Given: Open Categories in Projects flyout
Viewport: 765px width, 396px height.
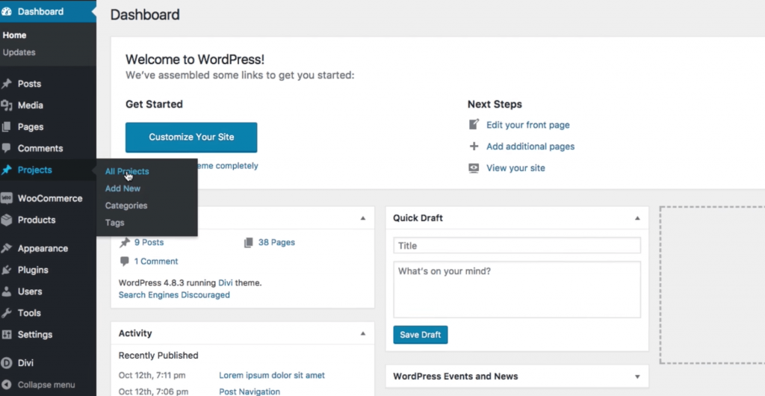Looking at the screenshot, I should click(126, 205).
